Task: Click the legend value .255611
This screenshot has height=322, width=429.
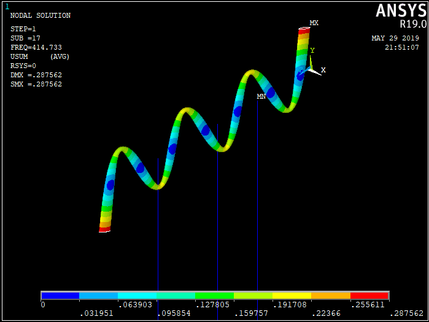Action: tap(368, 304)
